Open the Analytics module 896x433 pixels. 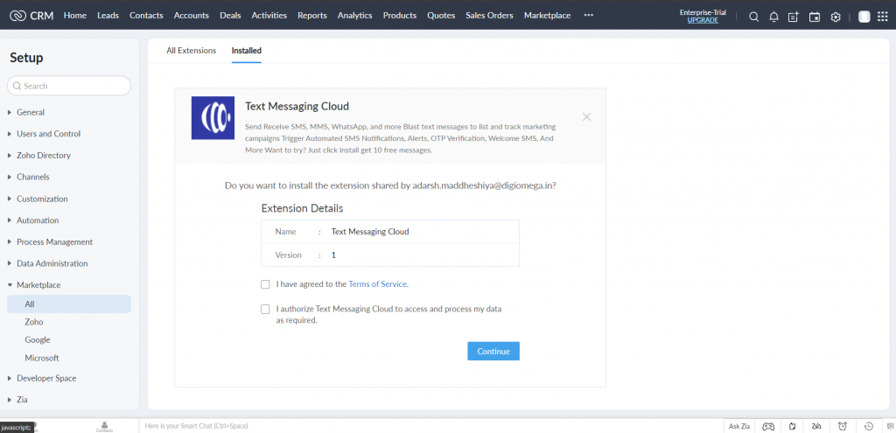point(355,16)
